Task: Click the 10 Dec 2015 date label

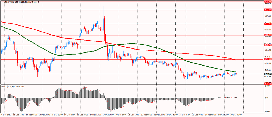Action: tap(5, 115)
